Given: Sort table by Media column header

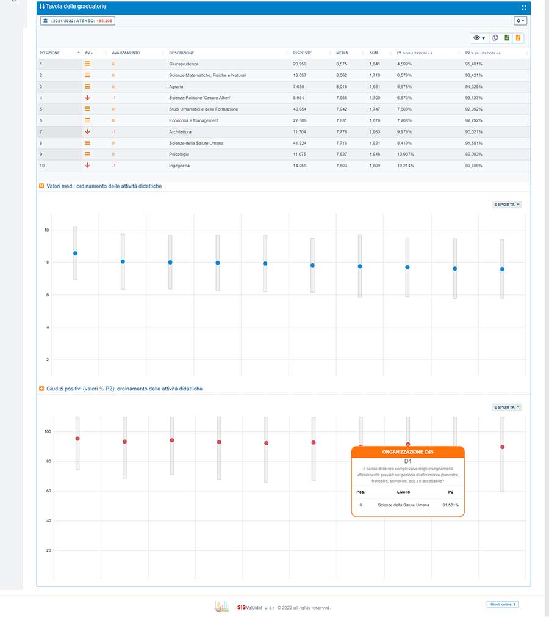Looking at the screenshot, I should pyautogui.click(x=342, y=53).
